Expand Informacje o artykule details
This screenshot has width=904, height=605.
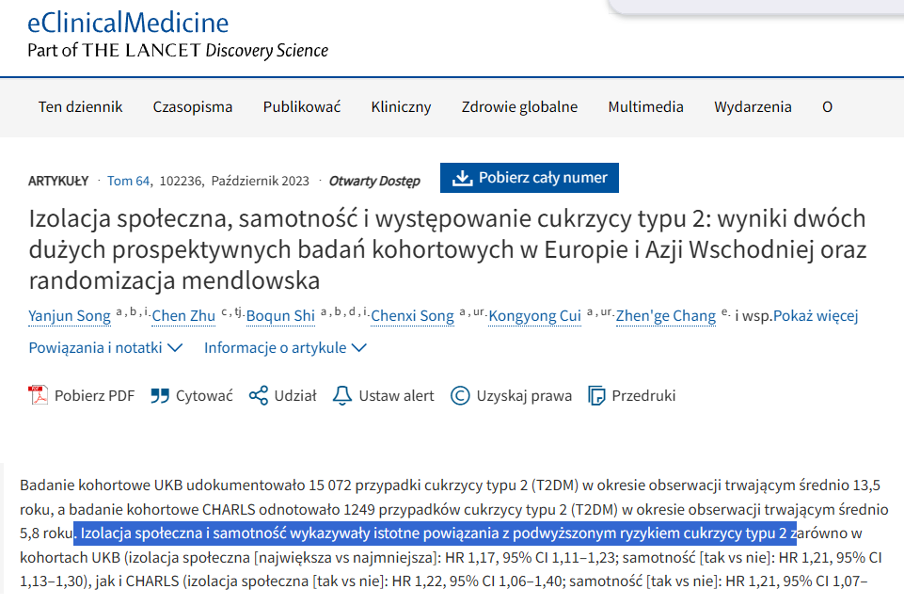click(x=285, y=347)
